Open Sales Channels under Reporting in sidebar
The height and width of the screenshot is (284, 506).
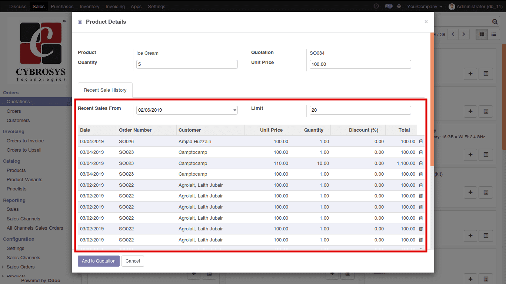pos(23,219)
